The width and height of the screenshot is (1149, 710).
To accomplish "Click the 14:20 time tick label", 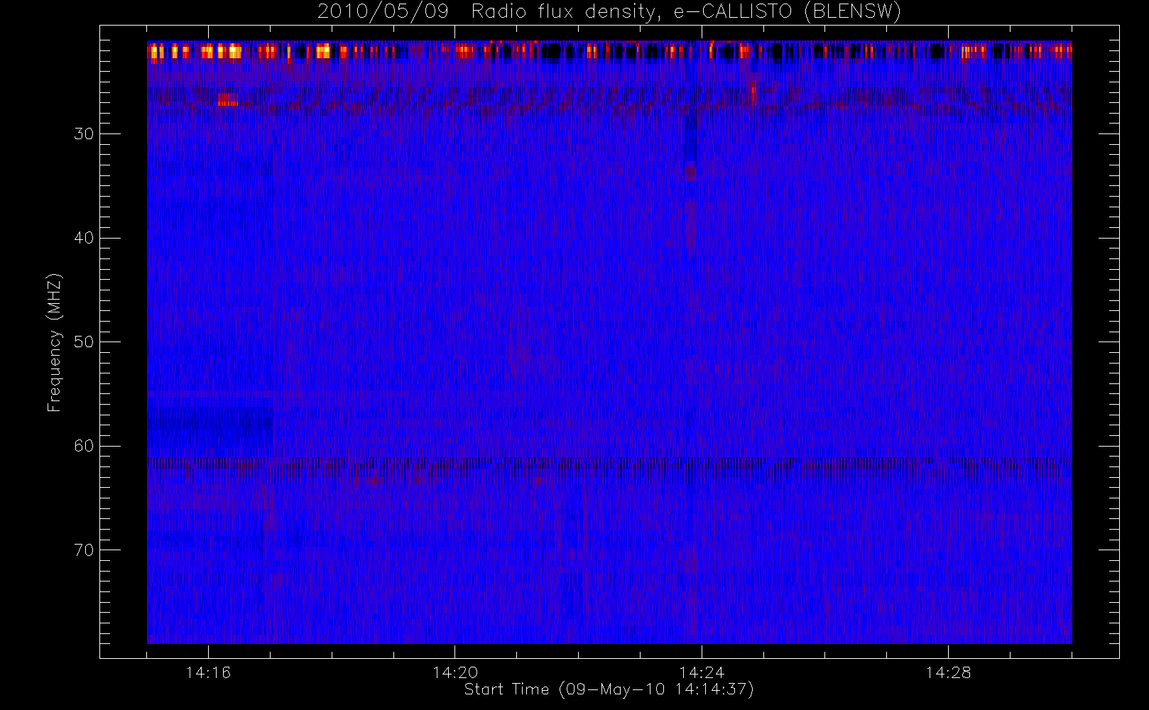I will pos(455,672).
